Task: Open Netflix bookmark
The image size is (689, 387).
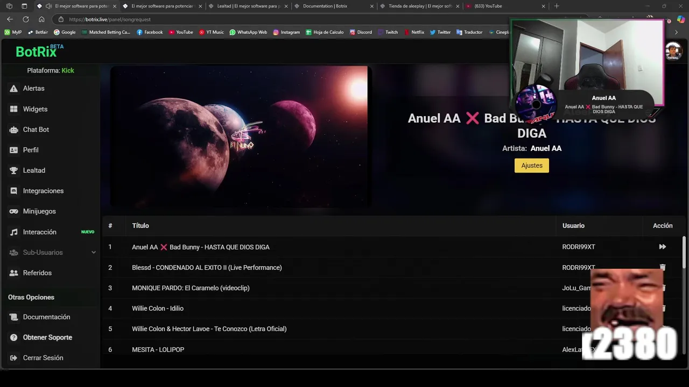Action: [414, 32]
